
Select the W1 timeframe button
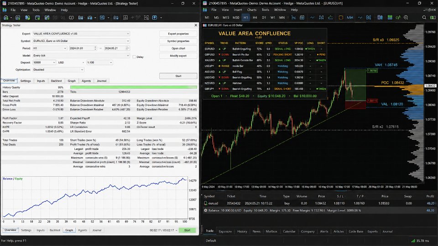(x=273, y=17)
